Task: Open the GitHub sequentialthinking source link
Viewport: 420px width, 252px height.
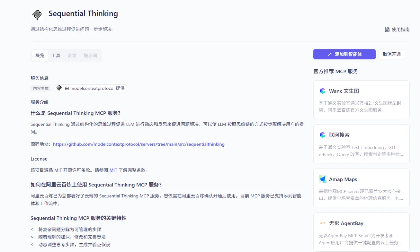Action: point(139,144)
